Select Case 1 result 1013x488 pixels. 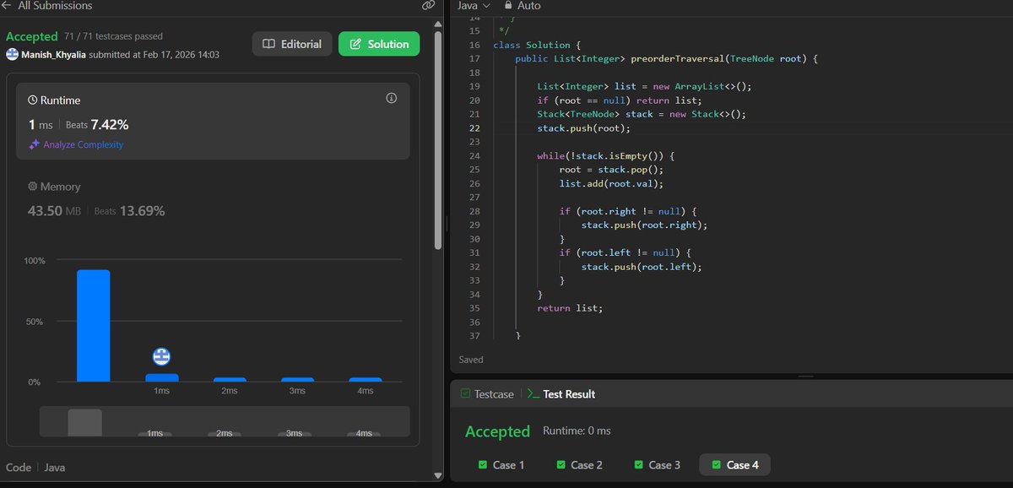(501, 464)
